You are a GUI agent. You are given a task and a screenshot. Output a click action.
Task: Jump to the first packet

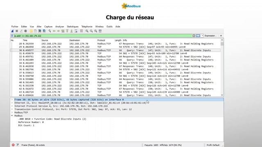click(x=67, y=31)
